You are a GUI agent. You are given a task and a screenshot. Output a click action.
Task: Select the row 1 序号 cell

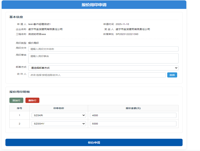click(19, 115)
